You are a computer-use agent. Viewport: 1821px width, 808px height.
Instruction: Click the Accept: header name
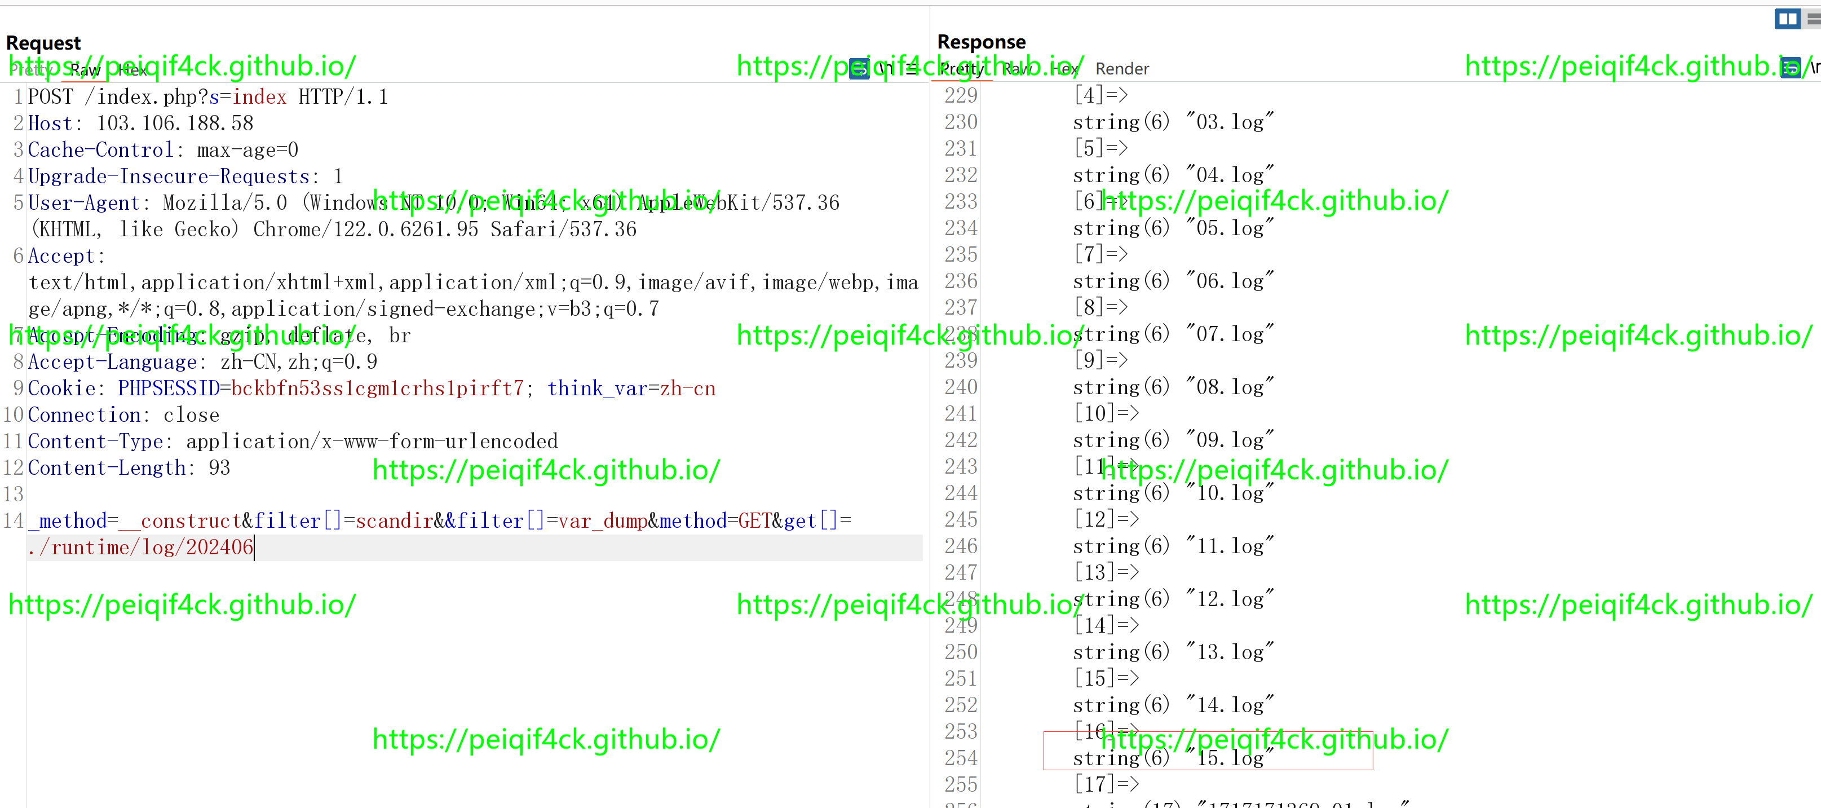click(67, 256)
